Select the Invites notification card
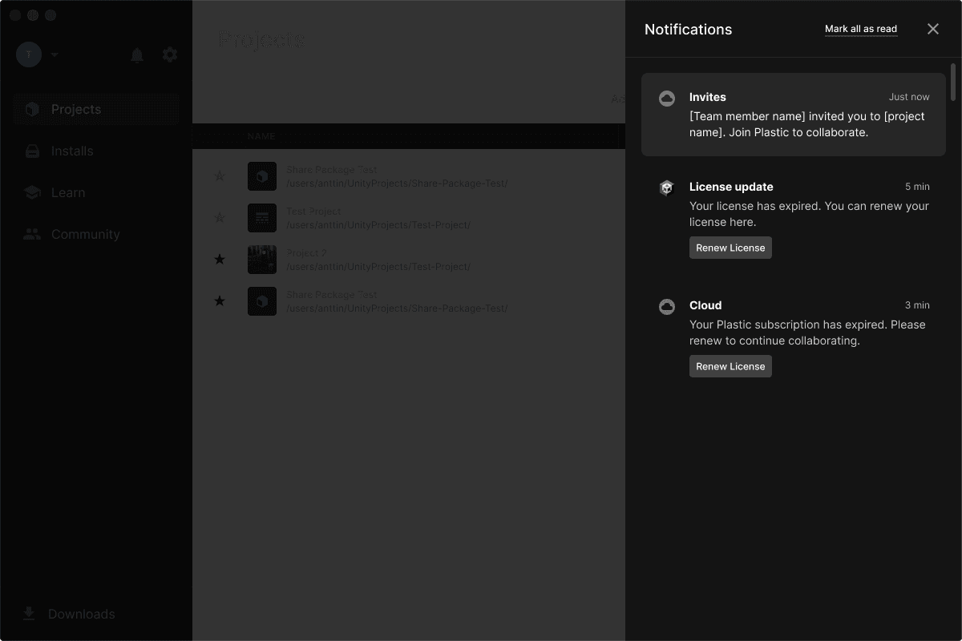 pos(793,114)
